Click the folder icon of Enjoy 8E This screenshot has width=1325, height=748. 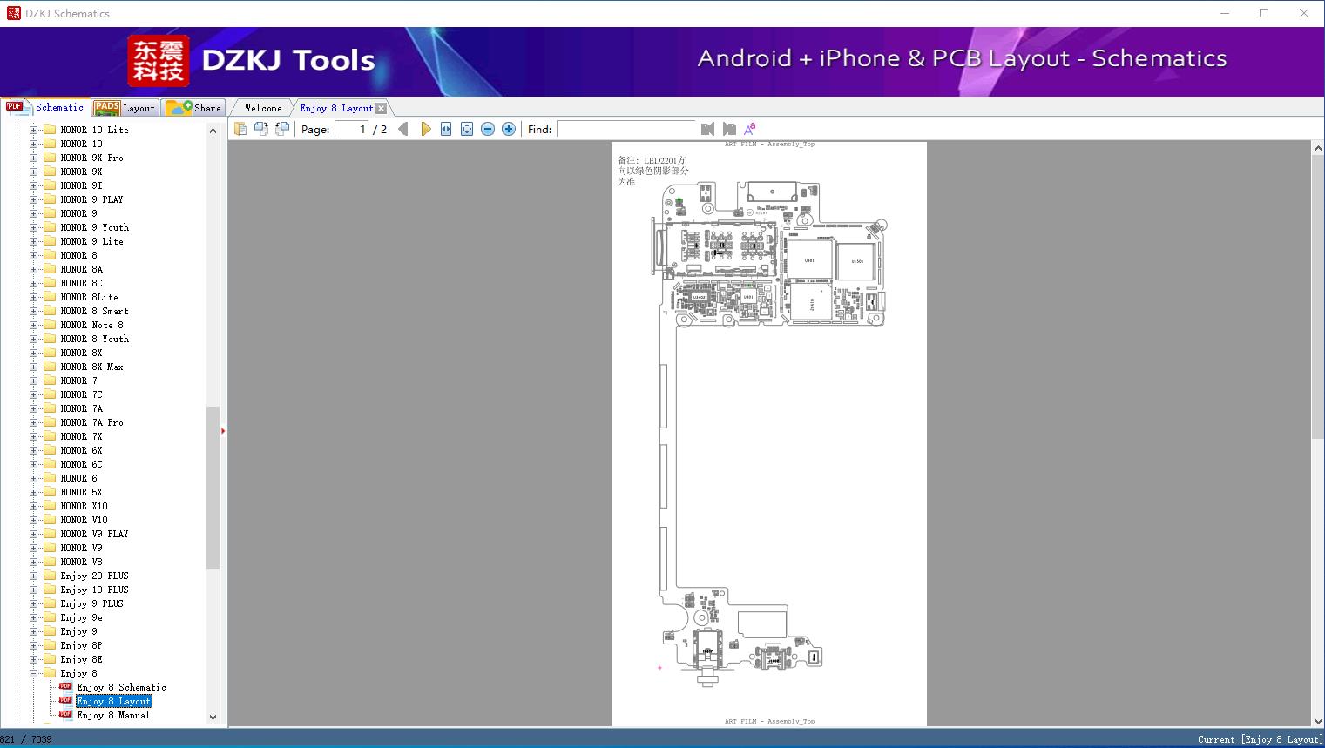coord(50,659)
